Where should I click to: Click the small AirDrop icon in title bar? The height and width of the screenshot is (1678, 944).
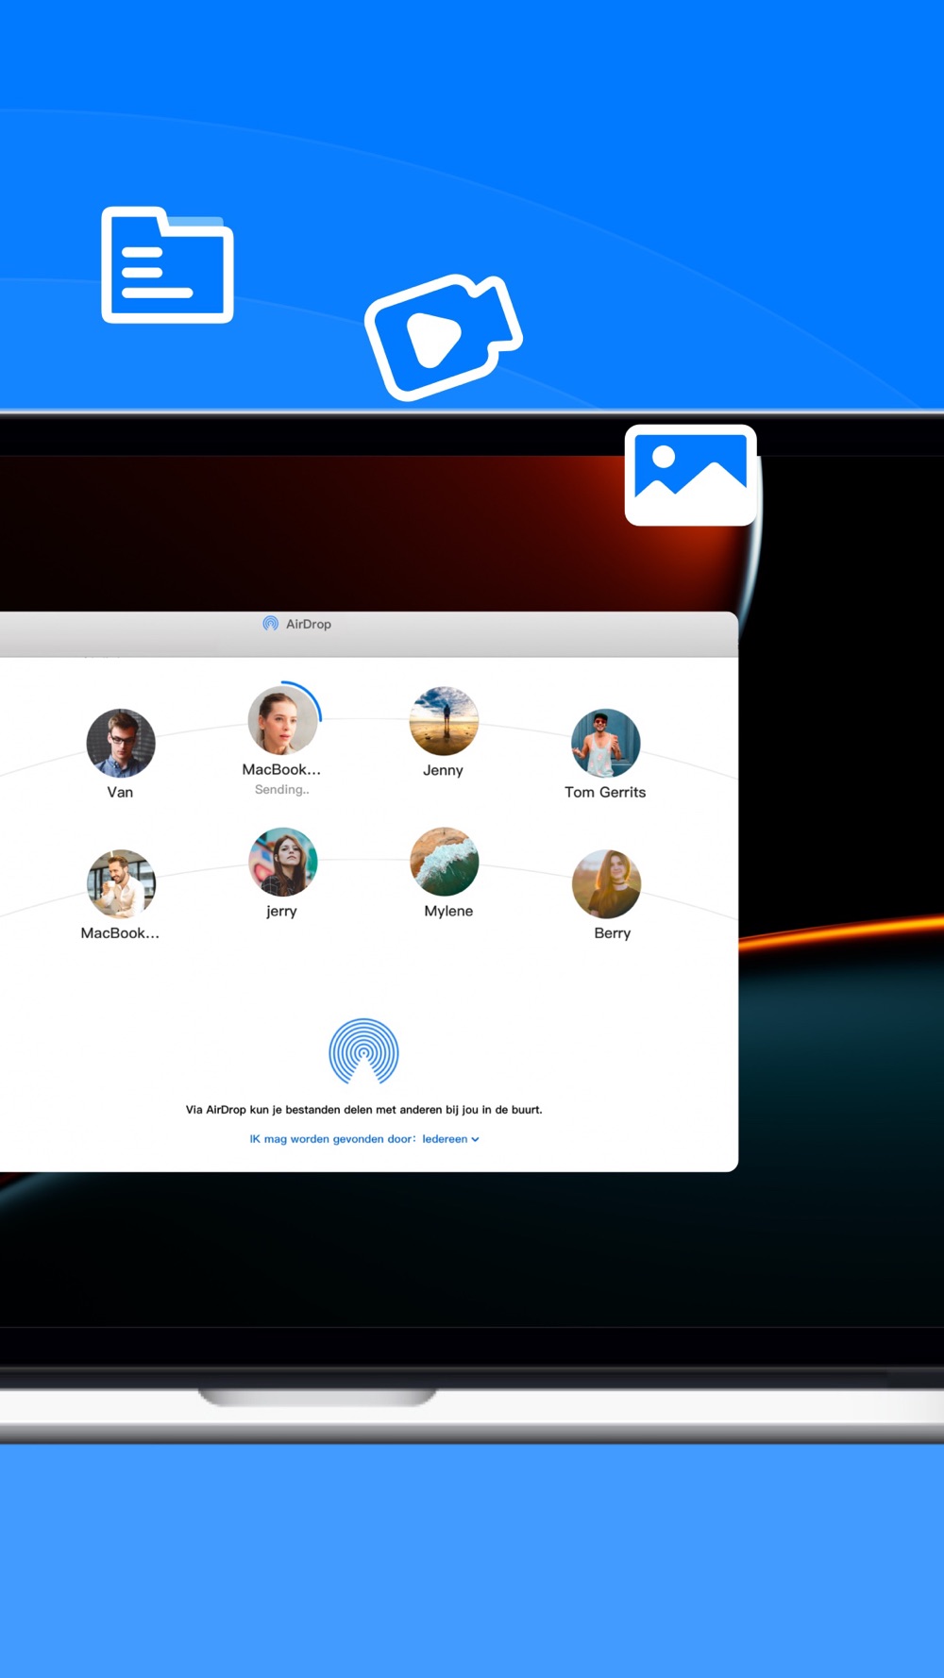(x=270, y=624)
